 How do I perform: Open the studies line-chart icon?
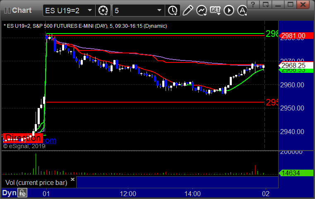tap(202, 10)
